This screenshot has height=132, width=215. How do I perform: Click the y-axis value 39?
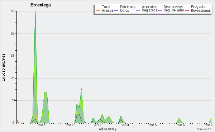[13, 56]
